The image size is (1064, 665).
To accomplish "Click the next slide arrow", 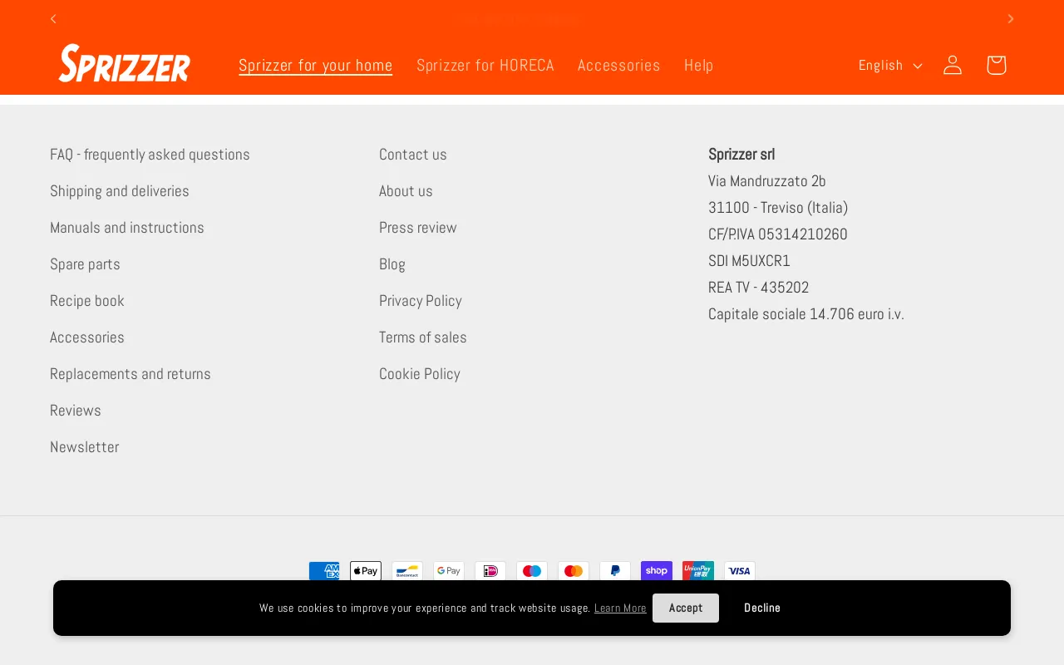I will [1011, 18].
